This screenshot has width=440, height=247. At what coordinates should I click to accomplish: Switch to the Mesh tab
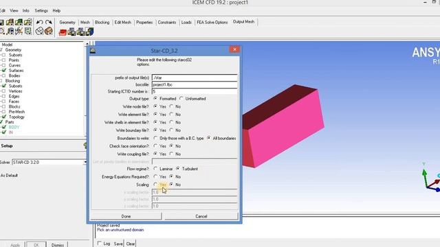click(85, 22)
